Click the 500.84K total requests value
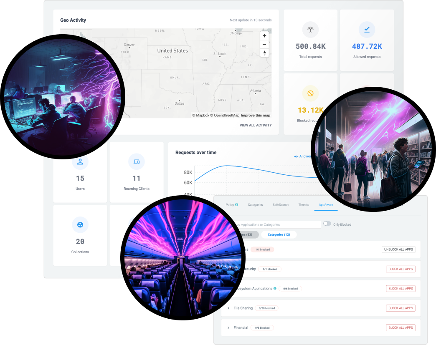This screenshot has width=436, height=345. (311, 46)
